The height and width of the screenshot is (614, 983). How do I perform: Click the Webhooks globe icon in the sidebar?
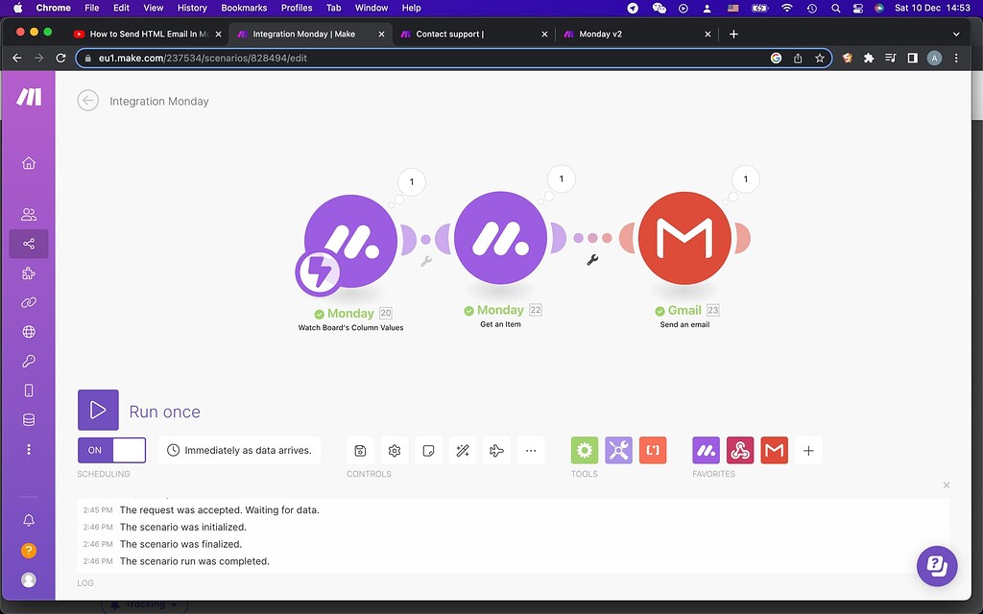[x=29, y=331]
